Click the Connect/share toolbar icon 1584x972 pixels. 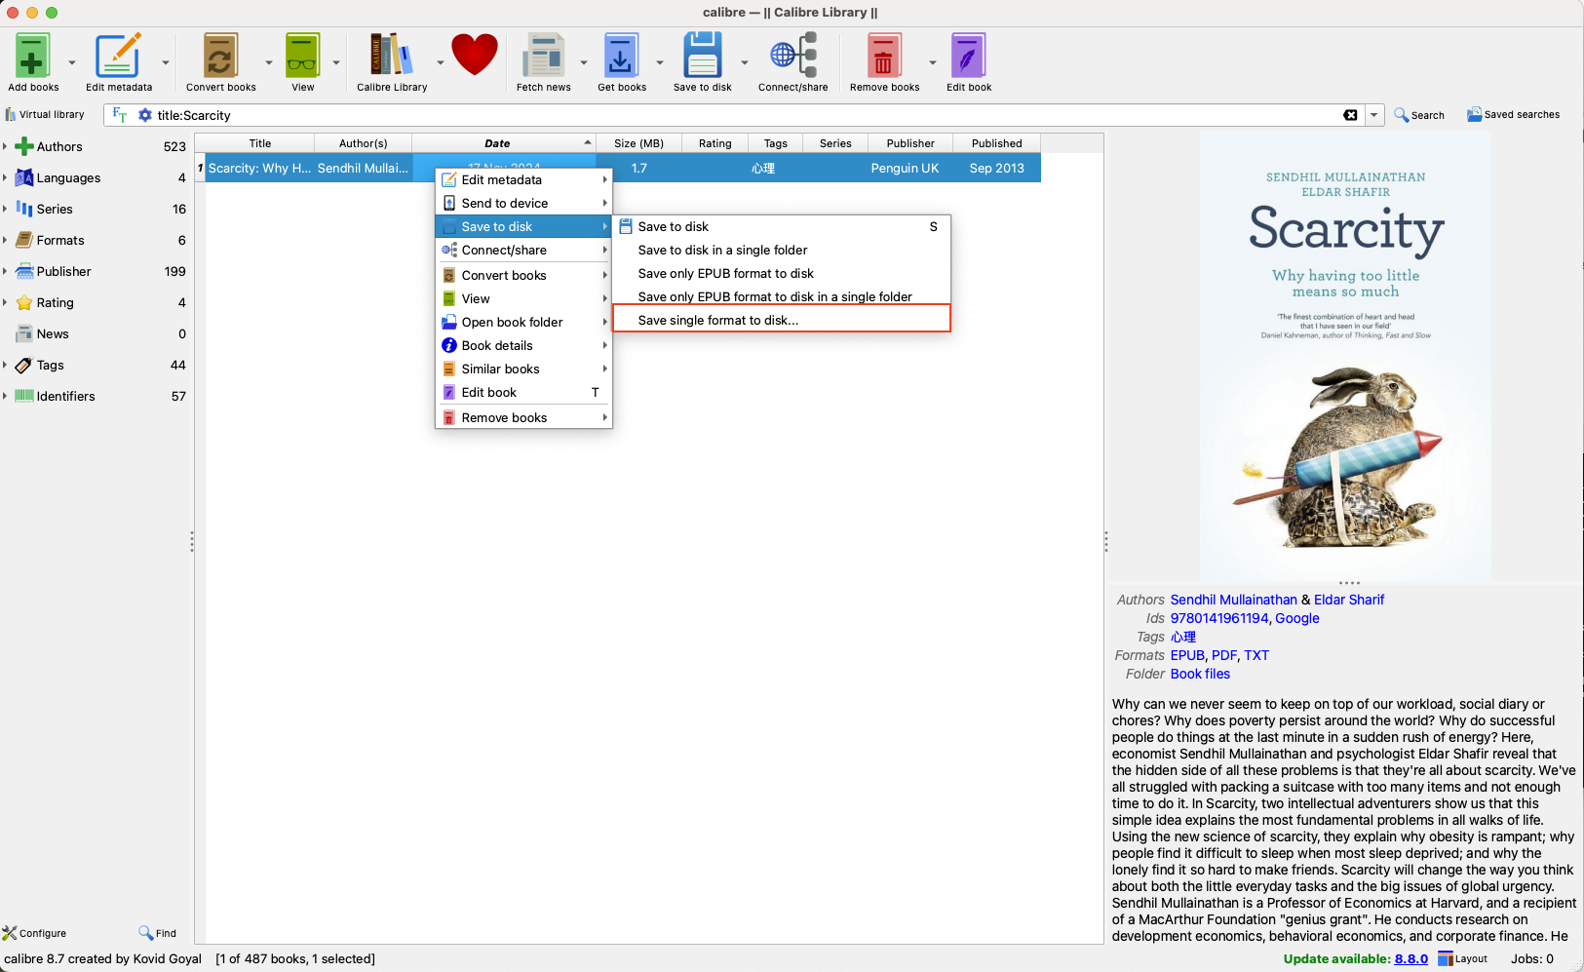tap(793, 57)
